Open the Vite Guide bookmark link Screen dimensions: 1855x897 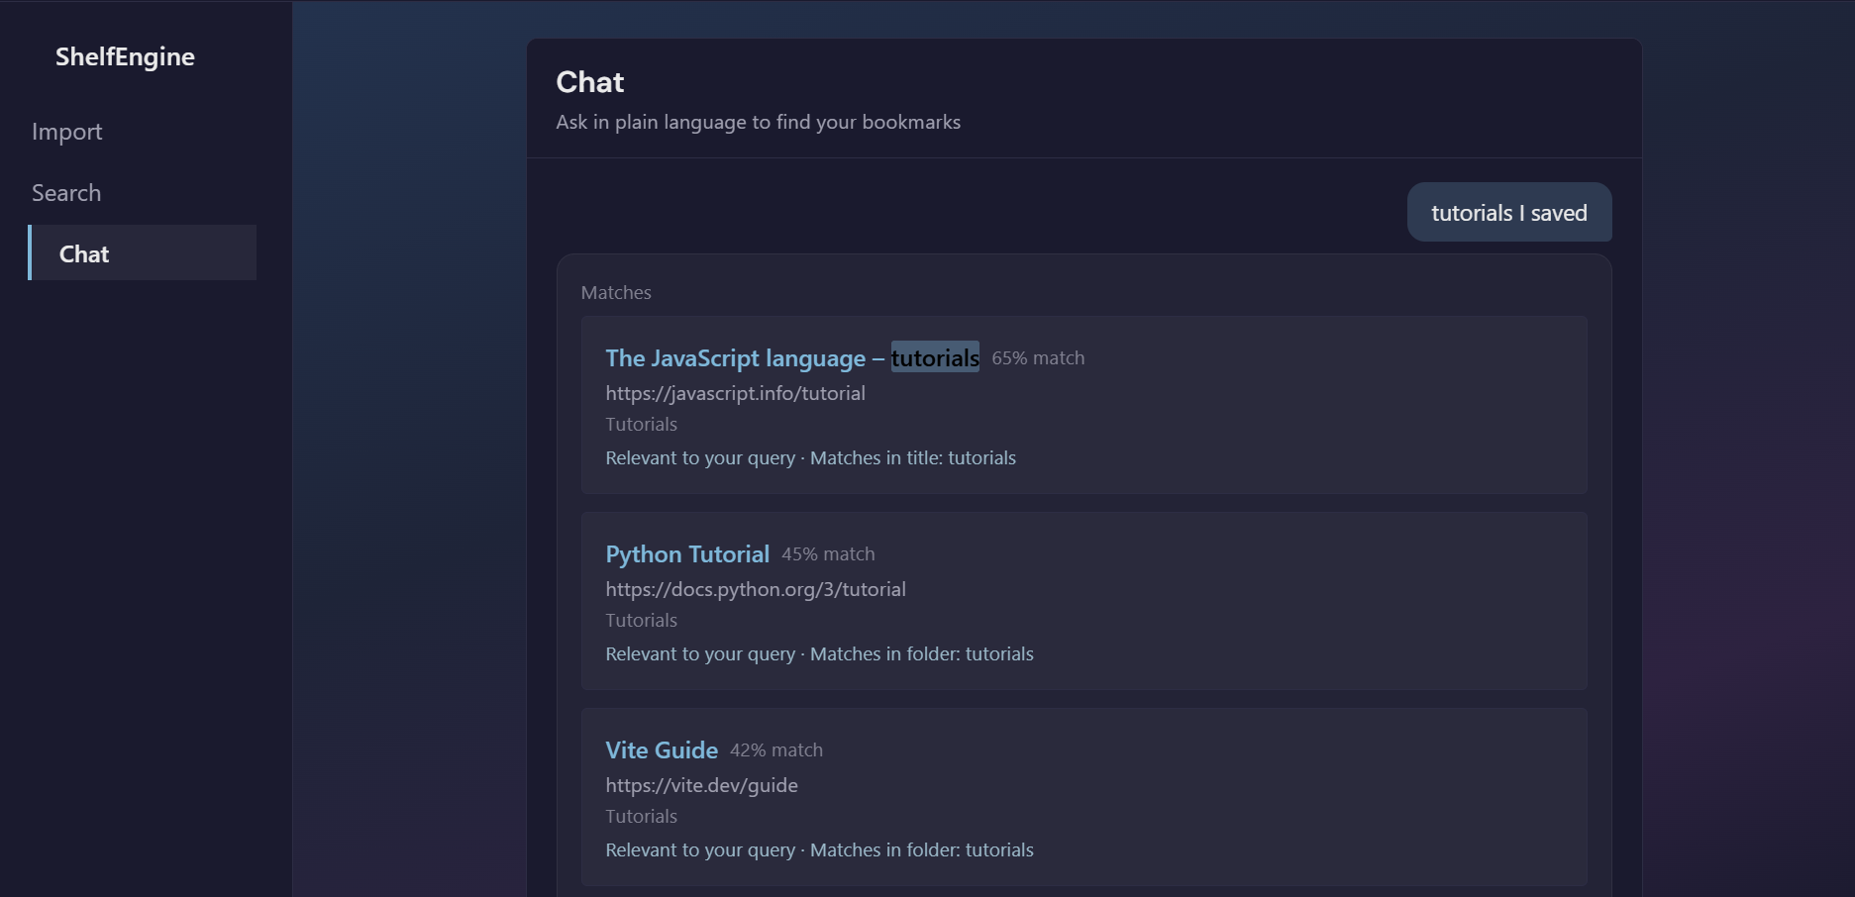click(x=662, y=750)
